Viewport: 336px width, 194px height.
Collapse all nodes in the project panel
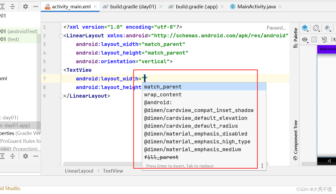click(x=12, y=7)
